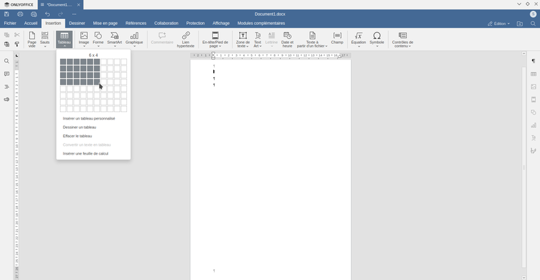
Task: Select Insérer une feuille de calcul
Action: click(x=86, y=154)
